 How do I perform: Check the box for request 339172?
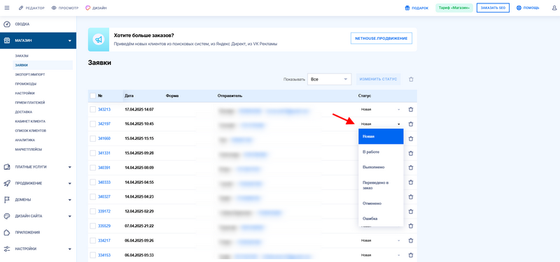coord(93,212)
